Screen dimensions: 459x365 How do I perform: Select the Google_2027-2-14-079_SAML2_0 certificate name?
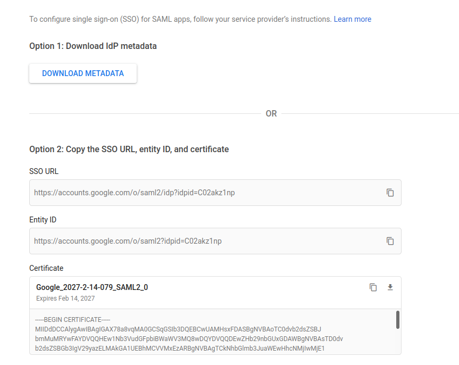pyautogui.click(x=92, y=287)
